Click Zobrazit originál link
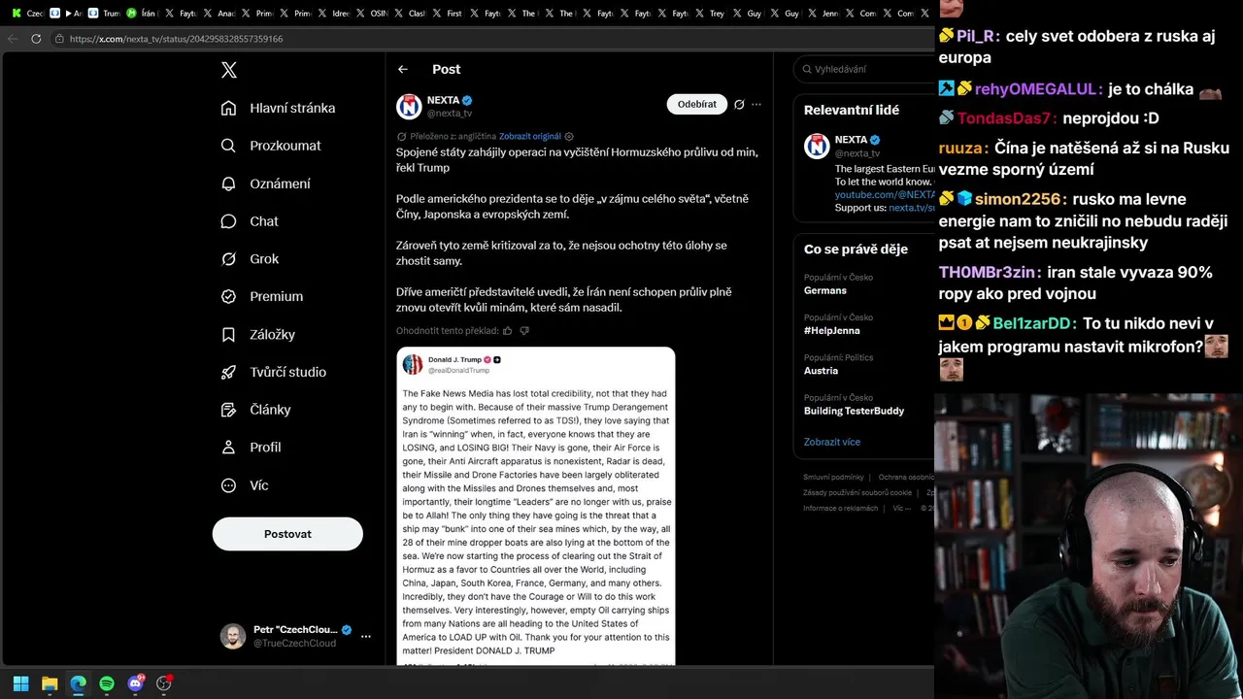Screen dimensions: 1243x699 [530, 137]
